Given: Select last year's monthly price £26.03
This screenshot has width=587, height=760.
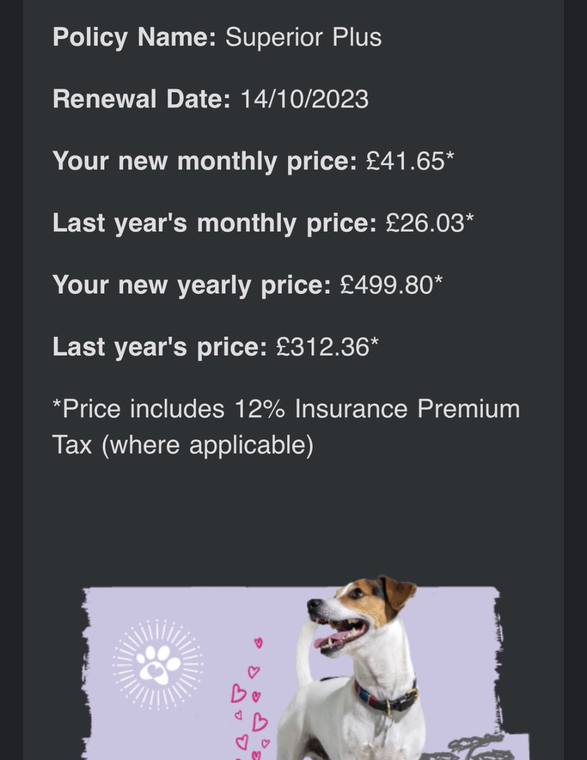Looking at the screenshot, I should pyautogui.click(x=430, y=224).
